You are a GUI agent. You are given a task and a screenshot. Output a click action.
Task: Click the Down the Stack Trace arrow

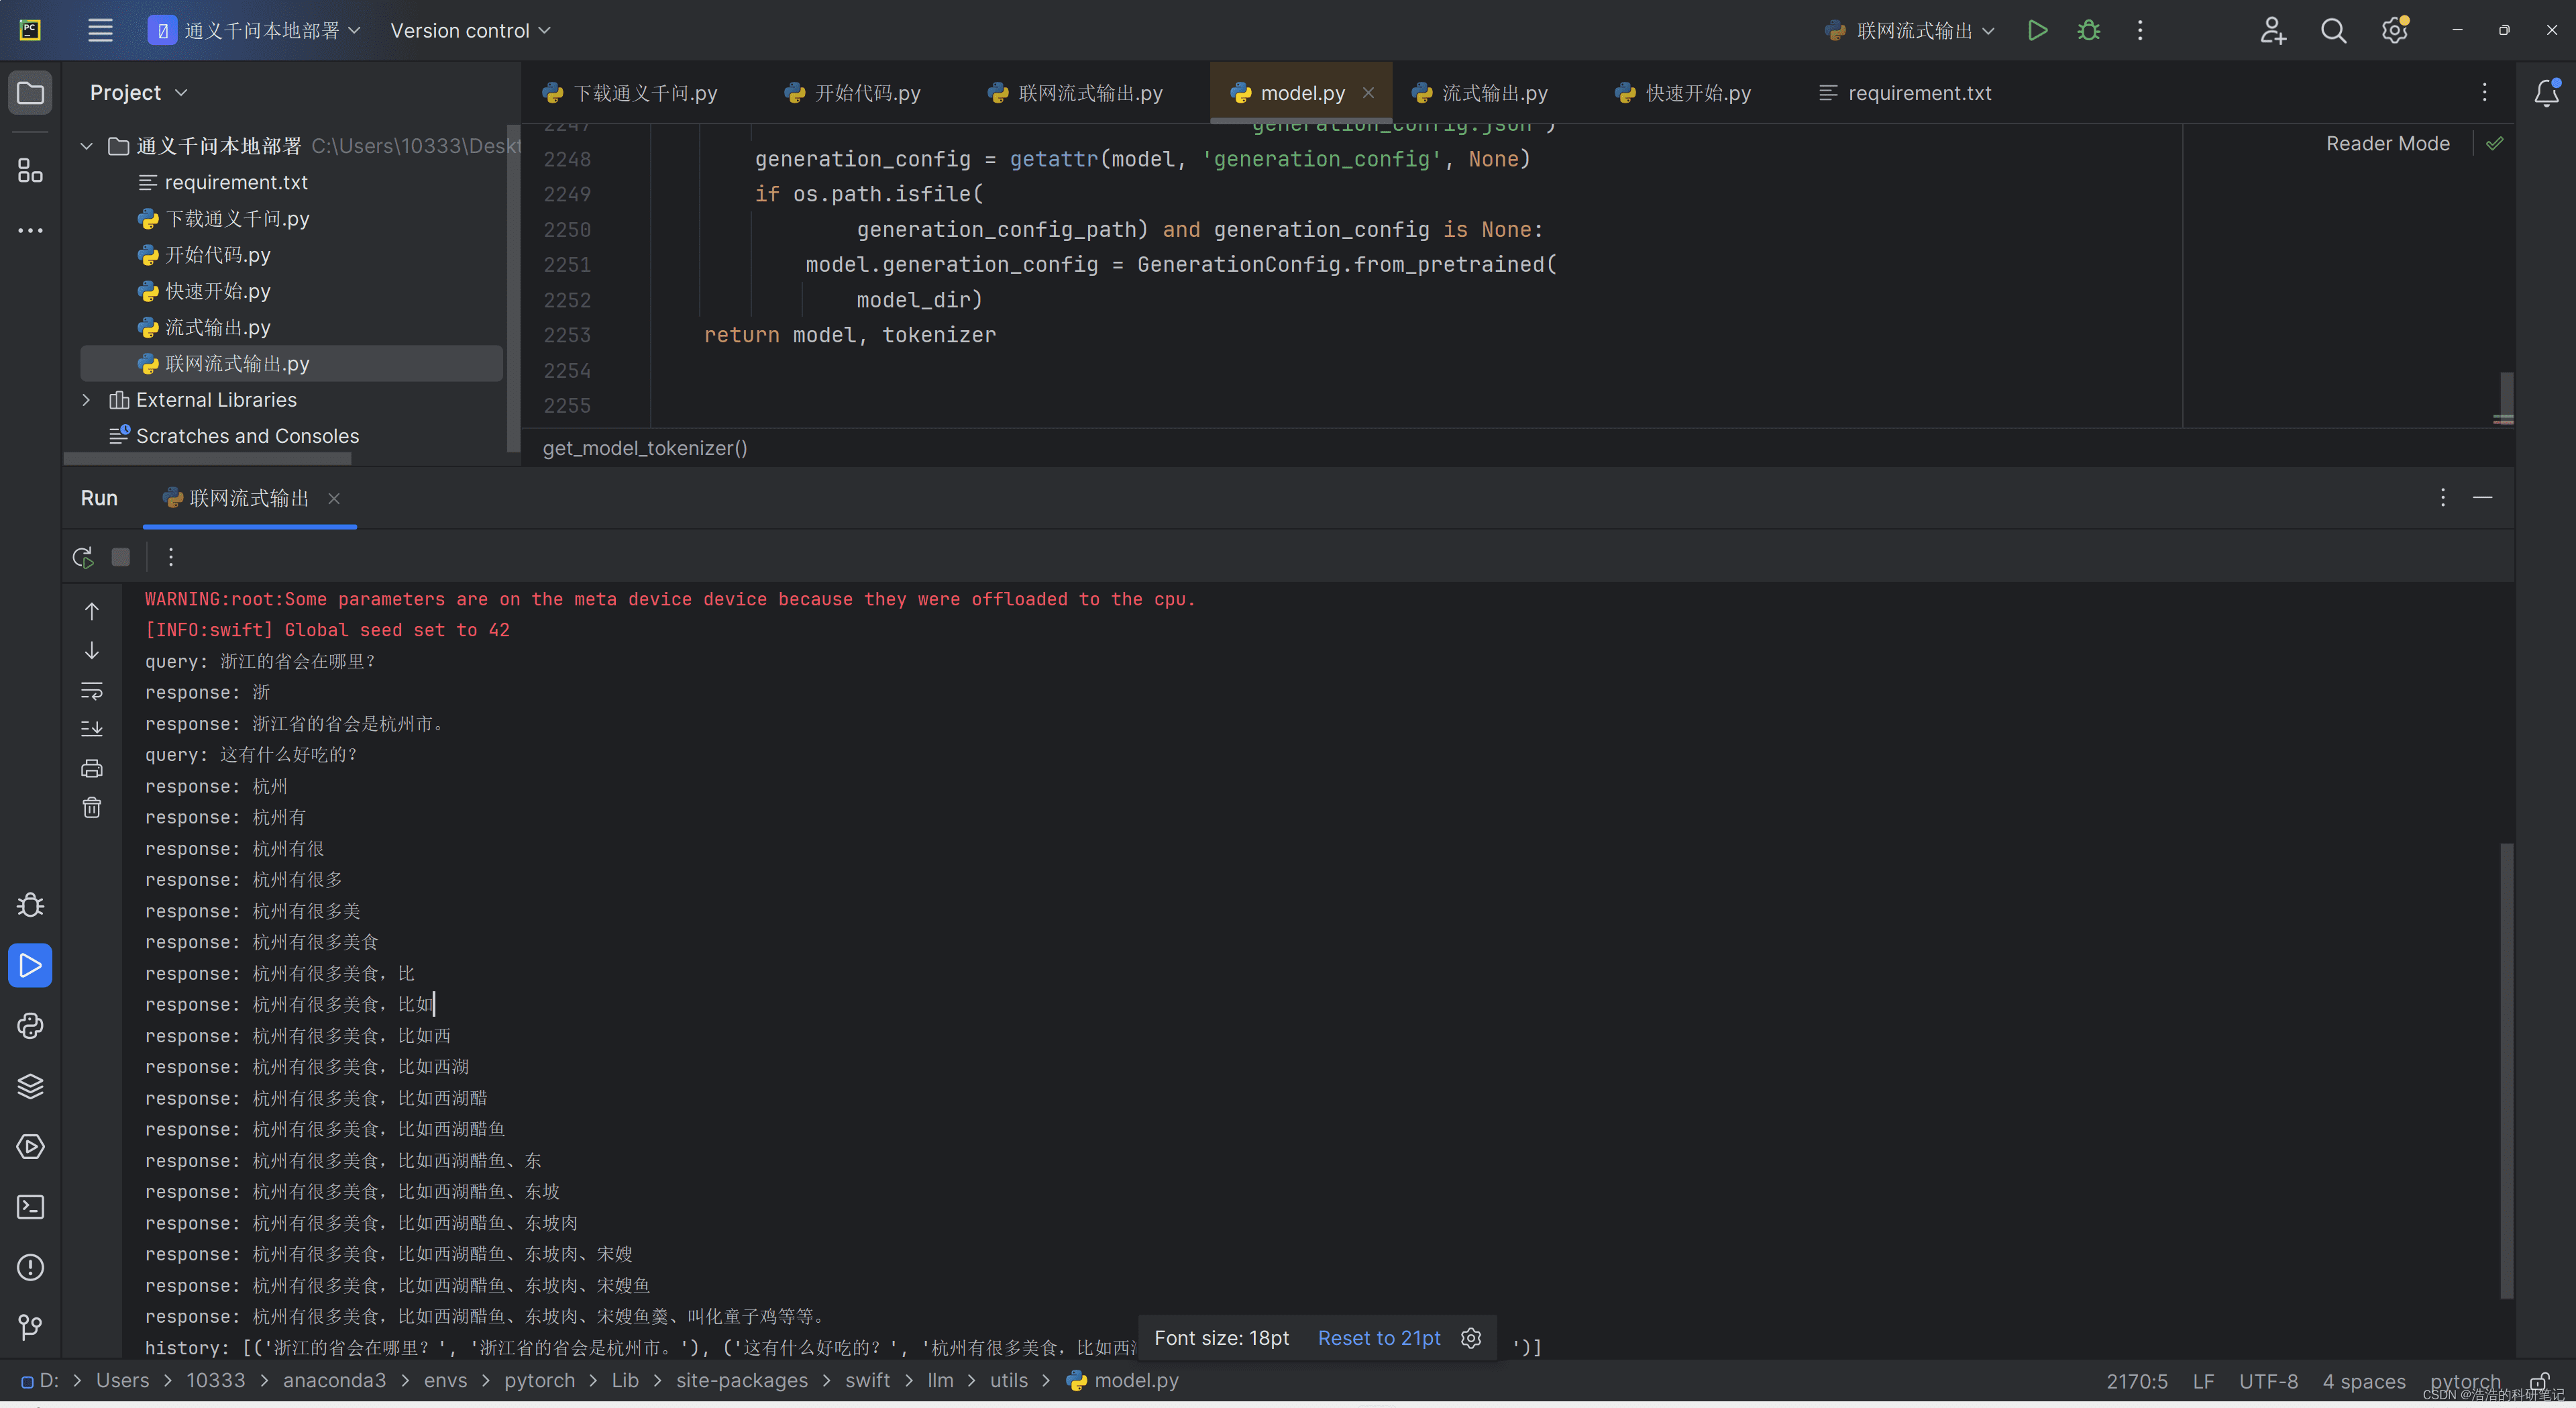pyautogui.click(x=91, y=650)
